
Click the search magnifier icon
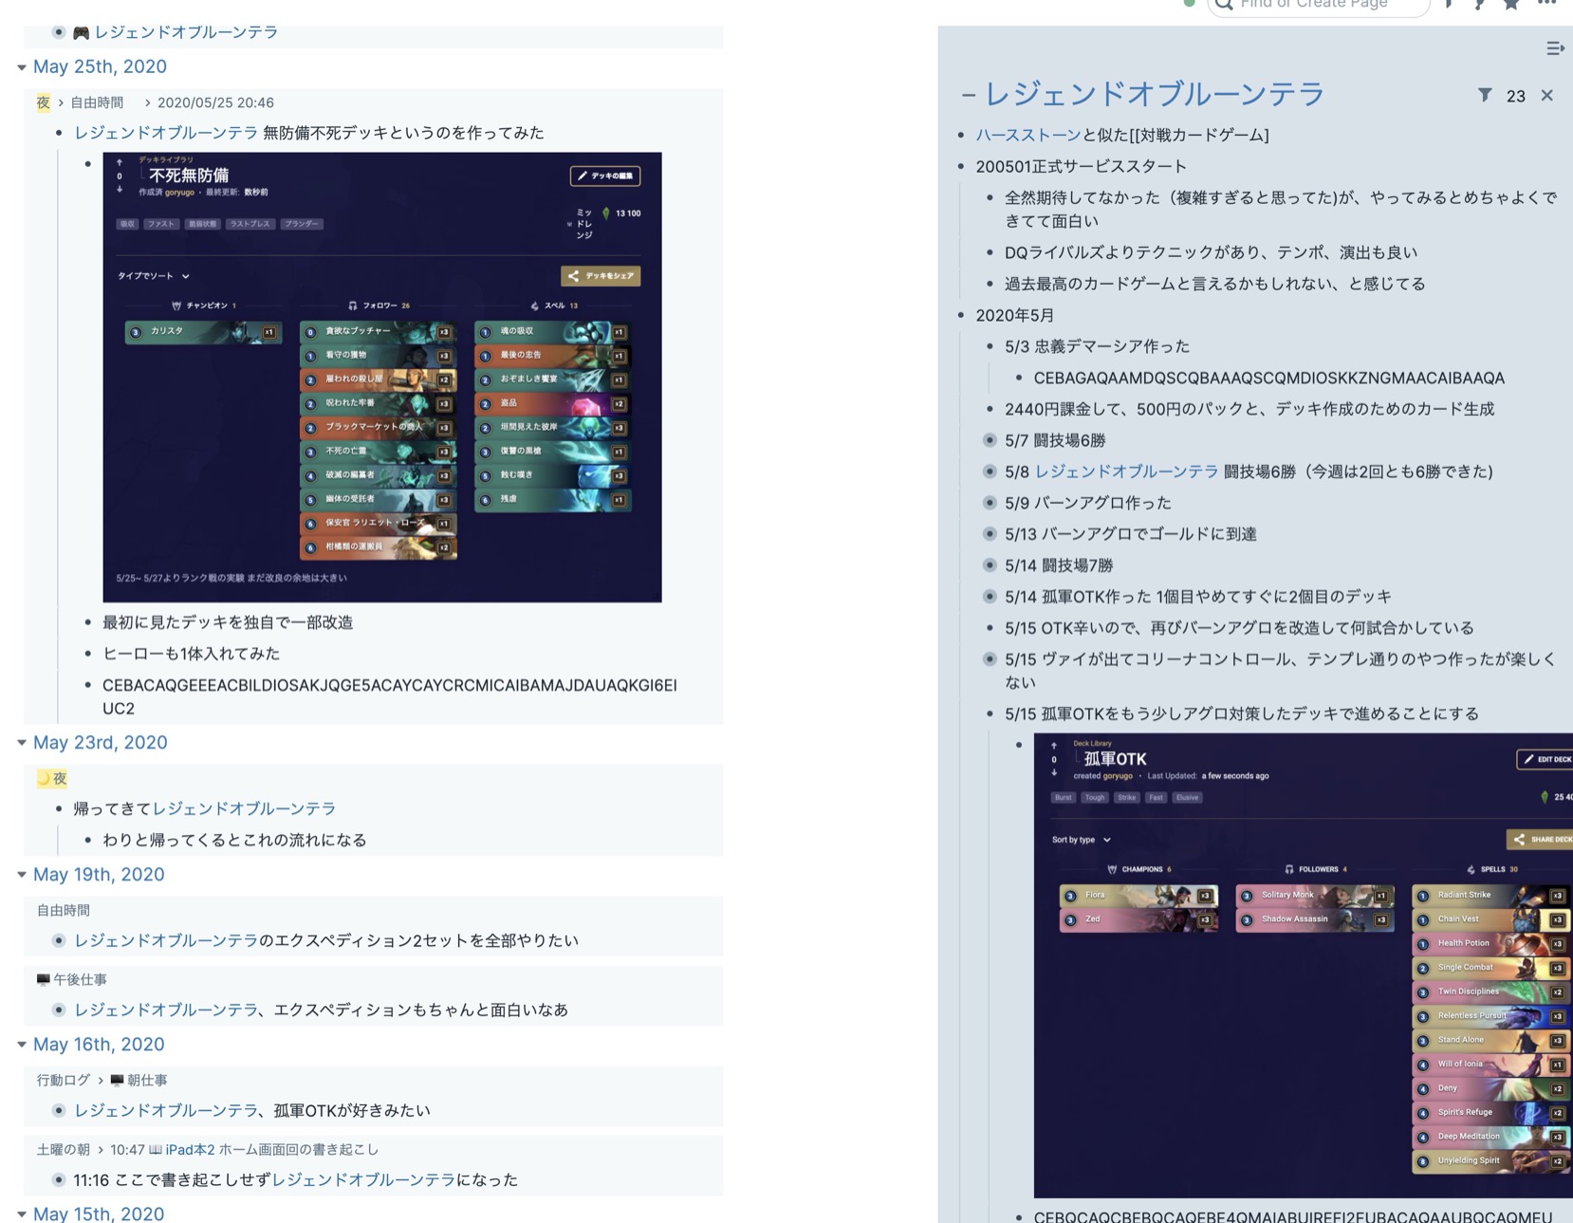[x=1224, y=5]
